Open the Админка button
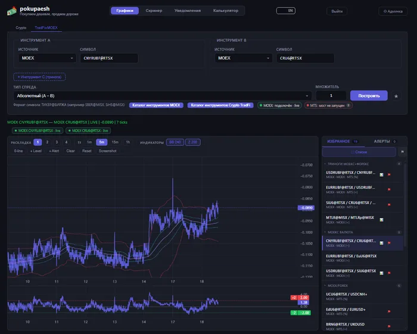This screenshot has height=334, width=417. coord(393,11)
